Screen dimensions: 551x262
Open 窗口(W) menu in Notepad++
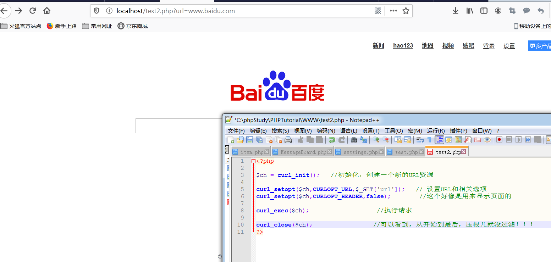click(x=482, y=131)
